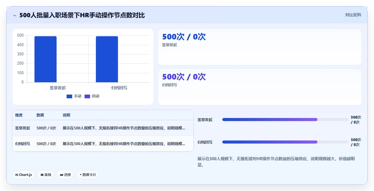The height and width of the screenshot is (191, 374).
Task: Click the 归档回写 caption in the second data card
Action: (x=169, y=85)
